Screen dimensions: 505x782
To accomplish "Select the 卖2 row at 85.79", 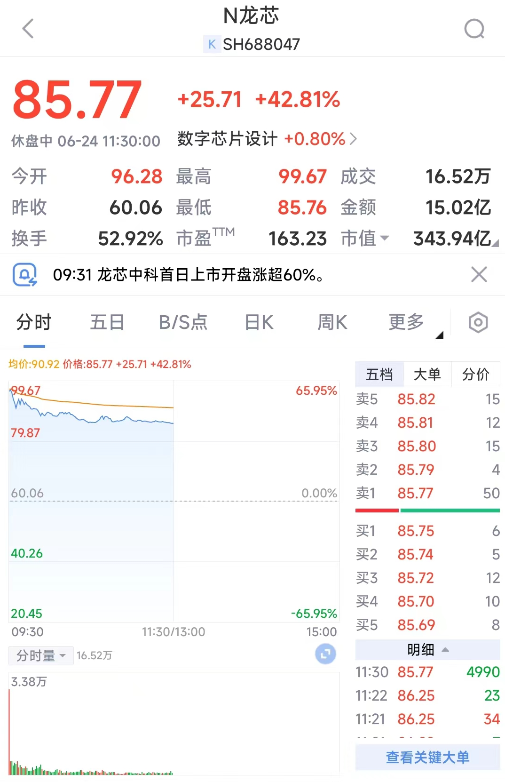I will point(427,470).
